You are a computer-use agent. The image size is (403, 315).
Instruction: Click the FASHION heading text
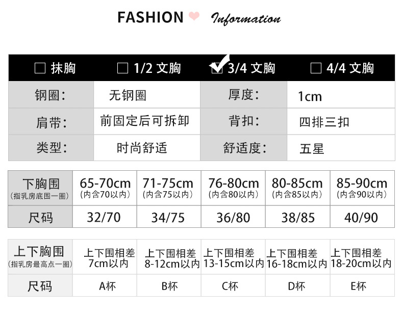(x=150, y=17)
